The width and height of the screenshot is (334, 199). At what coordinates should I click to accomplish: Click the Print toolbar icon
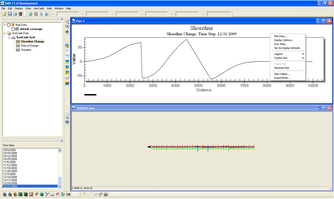(x=15, y=14)
